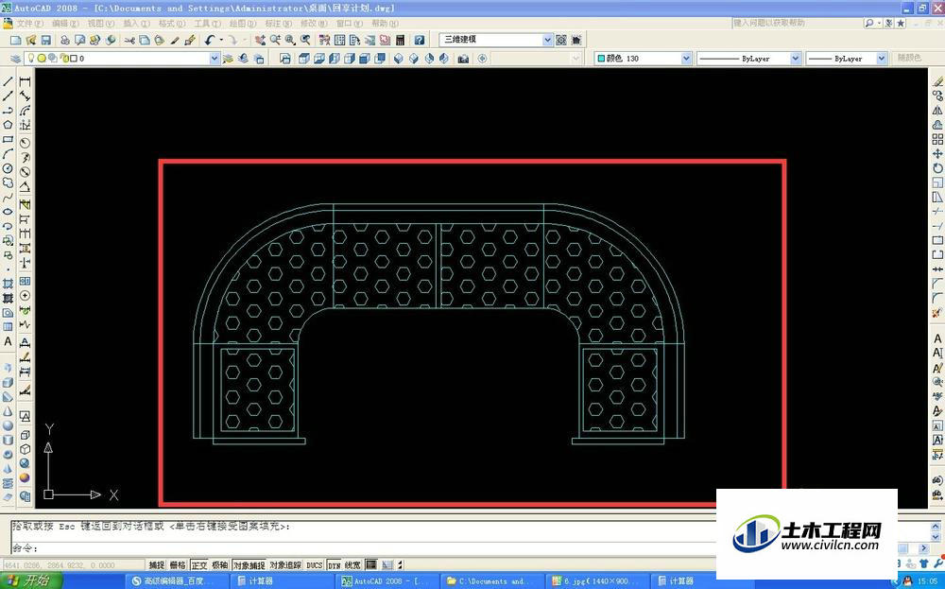Image resolution: width=945 pixels, height=589 pixels.
Task: Open the first ByLayer linetype dropdown
Action: [796, 59]
